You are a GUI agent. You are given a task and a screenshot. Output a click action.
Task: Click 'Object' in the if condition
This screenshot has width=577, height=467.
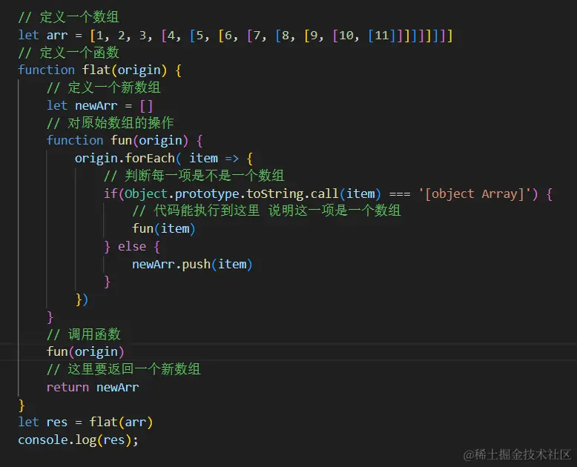146,193
